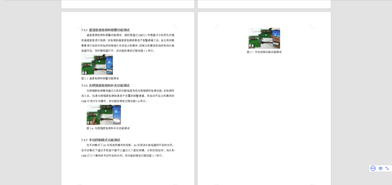The image size is (392, 185).
Task: Place cursor in paragraph under heading 5.4.4
Action: (127, 96)
